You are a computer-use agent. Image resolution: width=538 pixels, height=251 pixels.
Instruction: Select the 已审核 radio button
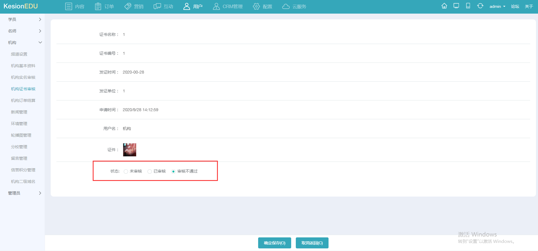click(x=149, y=171)
